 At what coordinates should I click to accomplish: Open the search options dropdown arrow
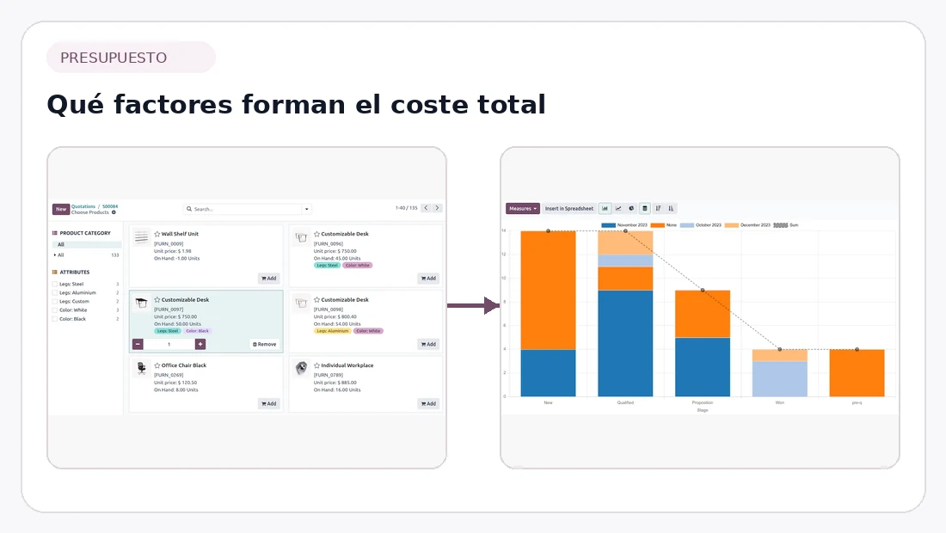(x=306, y=209)
